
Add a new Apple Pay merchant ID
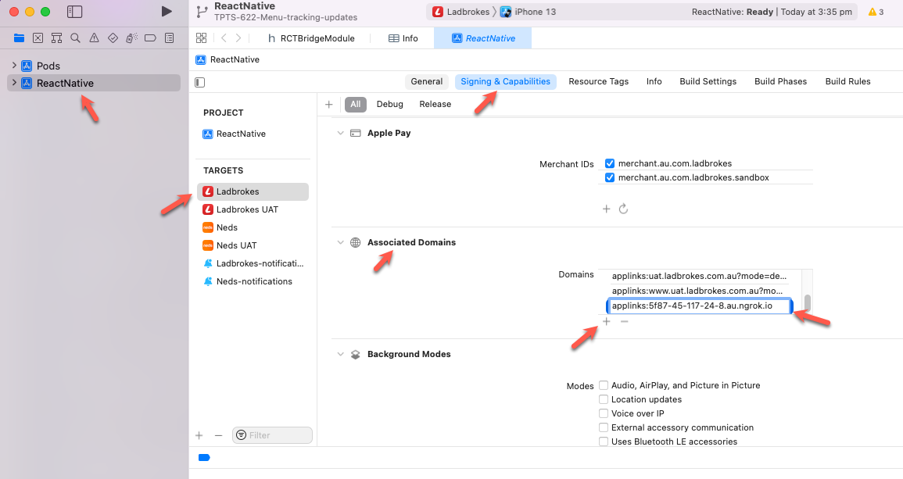coord(607,209)
